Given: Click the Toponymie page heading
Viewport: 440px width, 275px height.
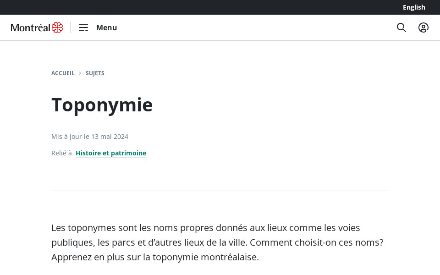Looking at the screenshot, I should (102, 104).
